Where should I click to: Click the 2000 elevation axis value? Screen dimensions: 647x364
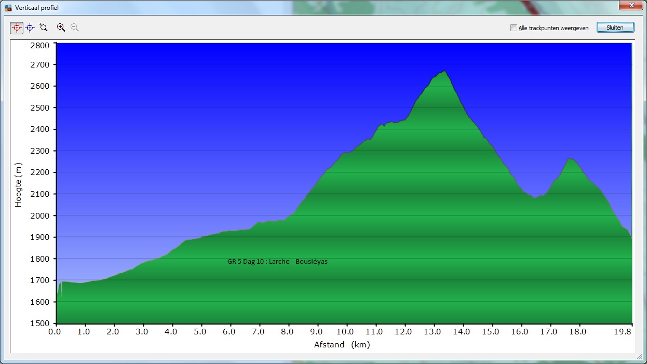click(40, 215)
